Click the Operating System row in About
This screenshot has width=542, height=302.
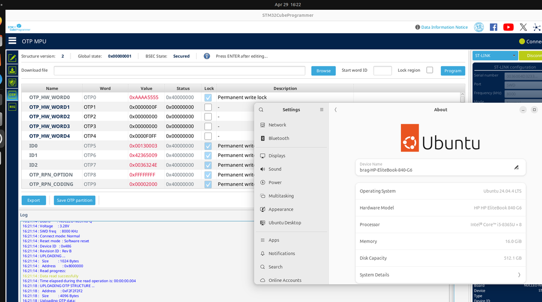point(440,191)
